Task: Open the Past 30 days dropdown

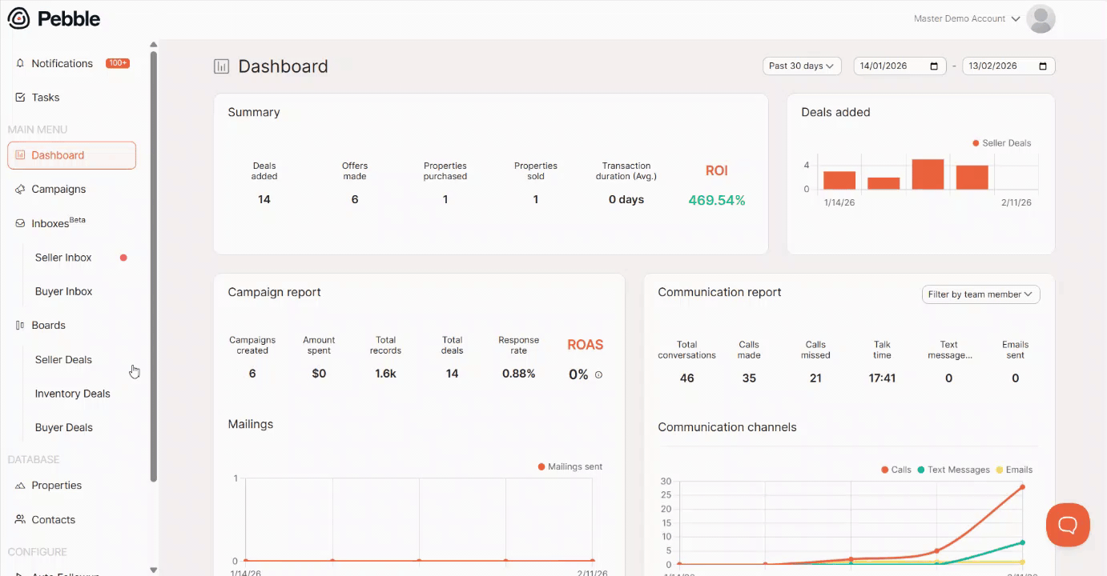Action: pyautogui.click(x=801, y=66)
